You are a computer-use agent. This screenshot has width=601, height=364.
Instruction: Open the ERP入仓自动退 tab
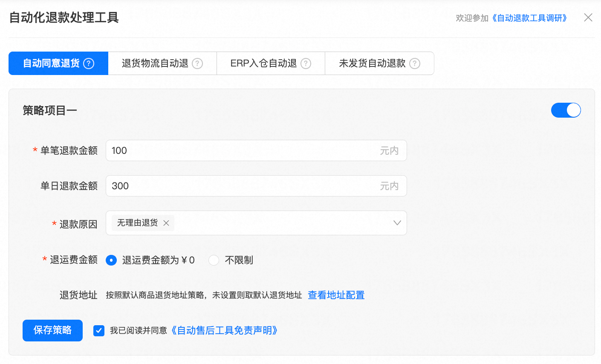point(263,64)
